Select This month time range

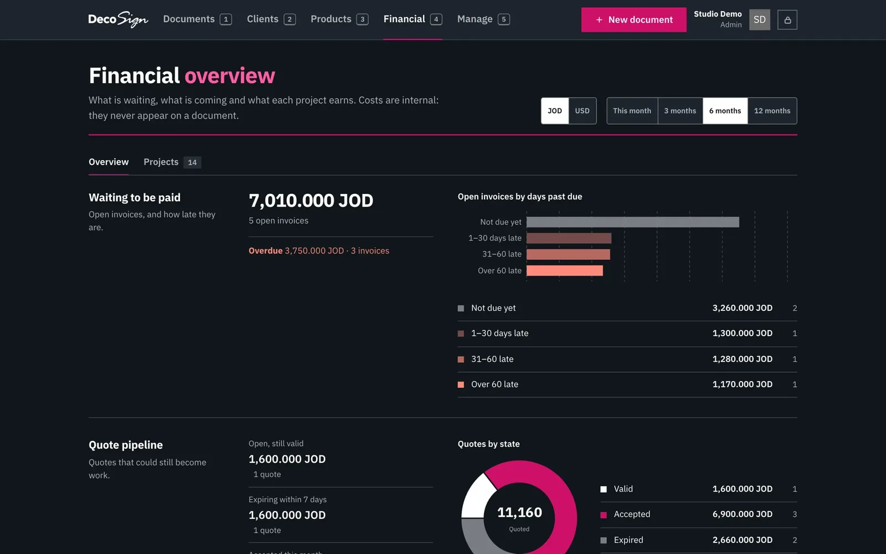632,111
